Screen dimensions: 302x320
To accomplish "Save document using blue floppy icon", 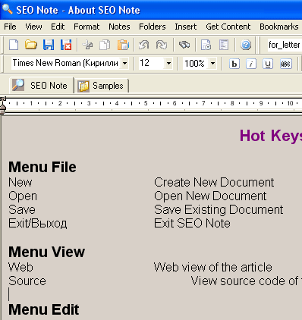I will click(49, 45).
